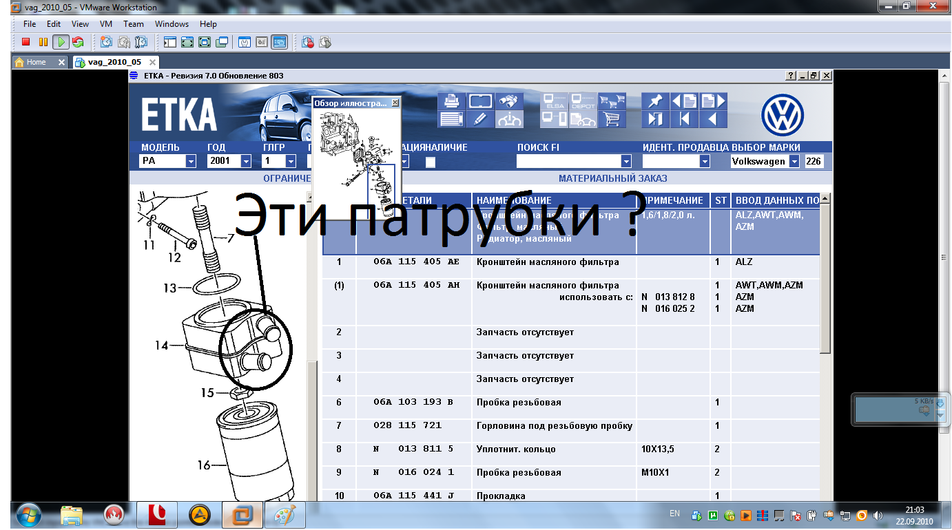Click the ETKA list view icon

click(451, 119)
